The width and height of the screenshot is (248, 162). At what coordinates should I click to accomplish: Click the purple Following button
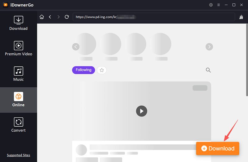[x=83, y=70]
